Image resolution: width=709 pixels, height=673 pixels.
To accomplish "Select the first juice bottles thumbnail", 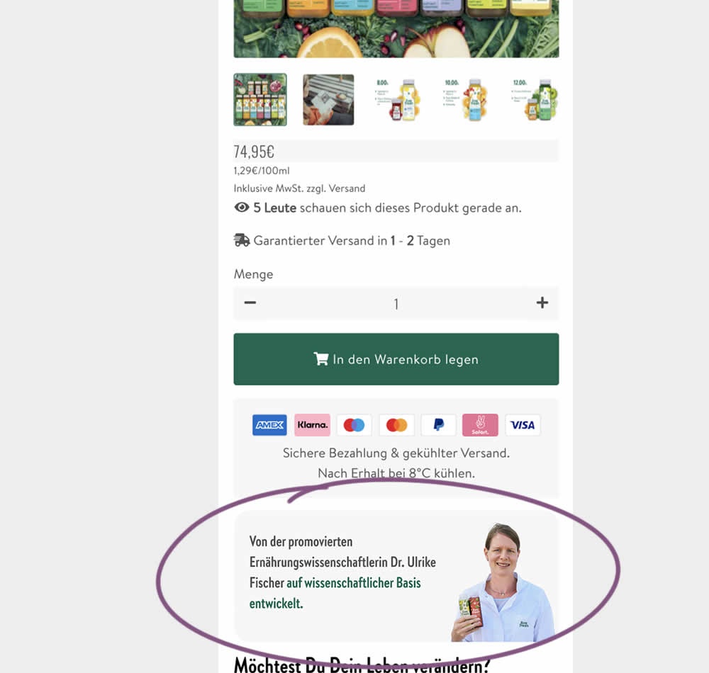I will tap(260, 99).
